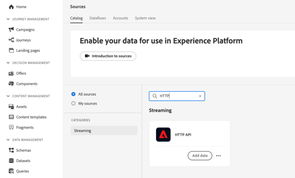Click the Offers icon
This screenshot has height=178, width=295.
[x=11, y=73]
